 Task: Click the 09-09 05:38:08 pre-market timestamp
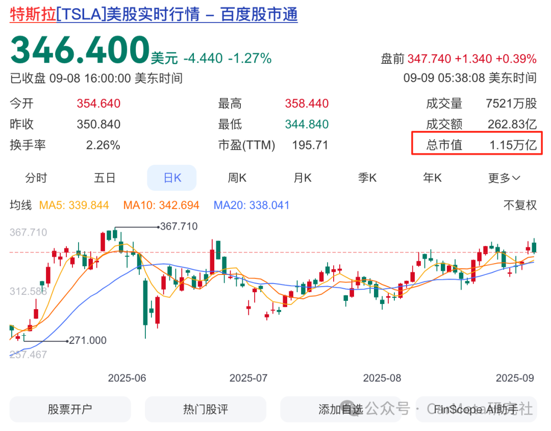click(470, 78)
